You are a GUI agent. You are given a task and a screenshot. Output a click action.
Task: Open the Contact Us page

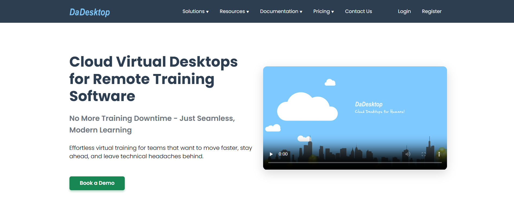tap(358, 11)
